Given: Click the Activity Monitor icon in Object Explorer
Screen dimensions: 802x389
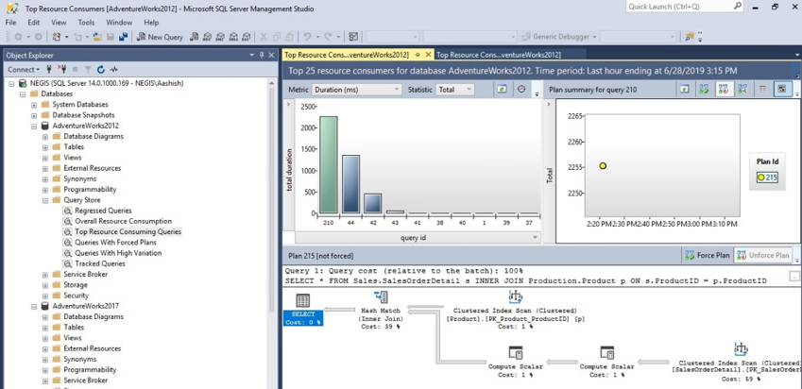Looking at the screenshot, I should click(113, 69).
